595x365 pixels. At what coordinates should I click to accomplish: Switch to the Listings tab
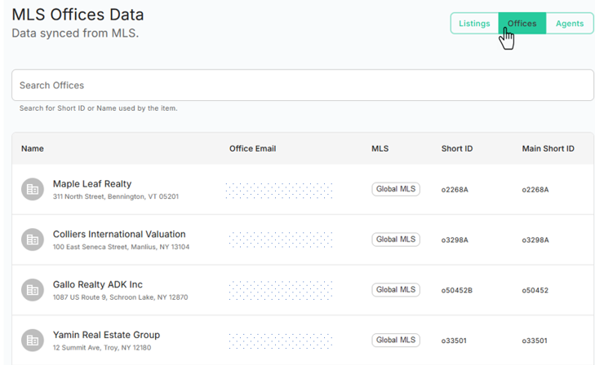474,24
